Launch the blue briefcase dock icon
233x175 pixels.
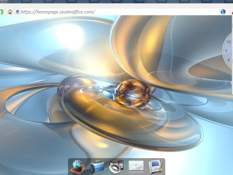pos(97,167)
